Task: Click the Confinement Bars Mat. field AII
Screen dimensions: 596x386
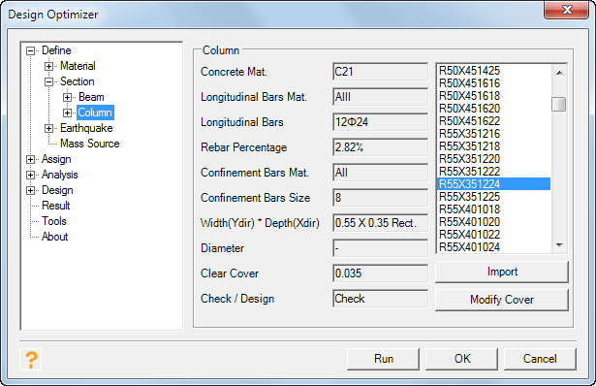Action: 381,173
